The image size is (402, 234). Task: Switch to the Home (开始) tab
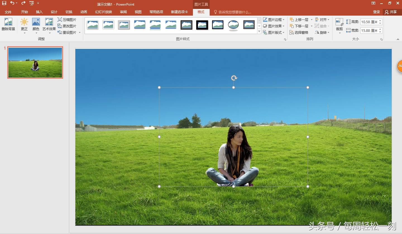24,12
